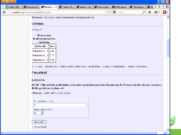181x135 pixels.
Task: Open the Näytä välivaiheet dropdown
Action: click(39, 113)
